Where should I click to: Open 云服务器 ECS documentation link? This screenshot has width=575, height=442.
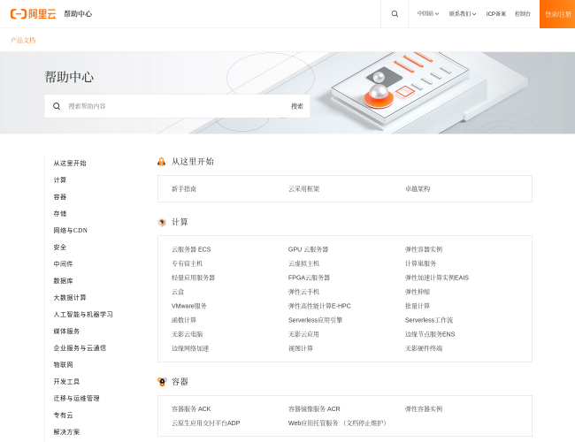pyautogui.click(x=191, y=249)
